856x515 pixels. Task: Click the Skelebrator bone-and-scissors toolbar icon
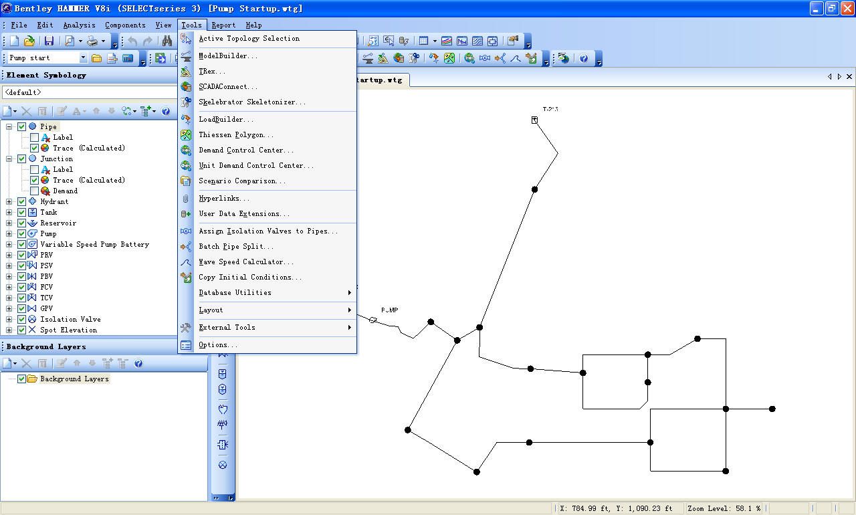[x=414, y=58]
